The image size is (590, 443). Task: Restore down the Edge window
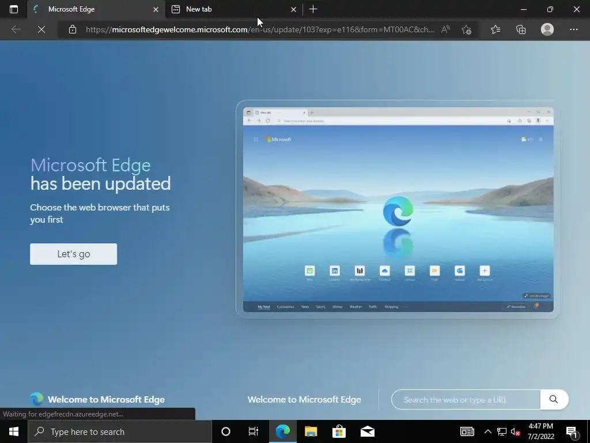pyautogui.click(x=550, y=9)
